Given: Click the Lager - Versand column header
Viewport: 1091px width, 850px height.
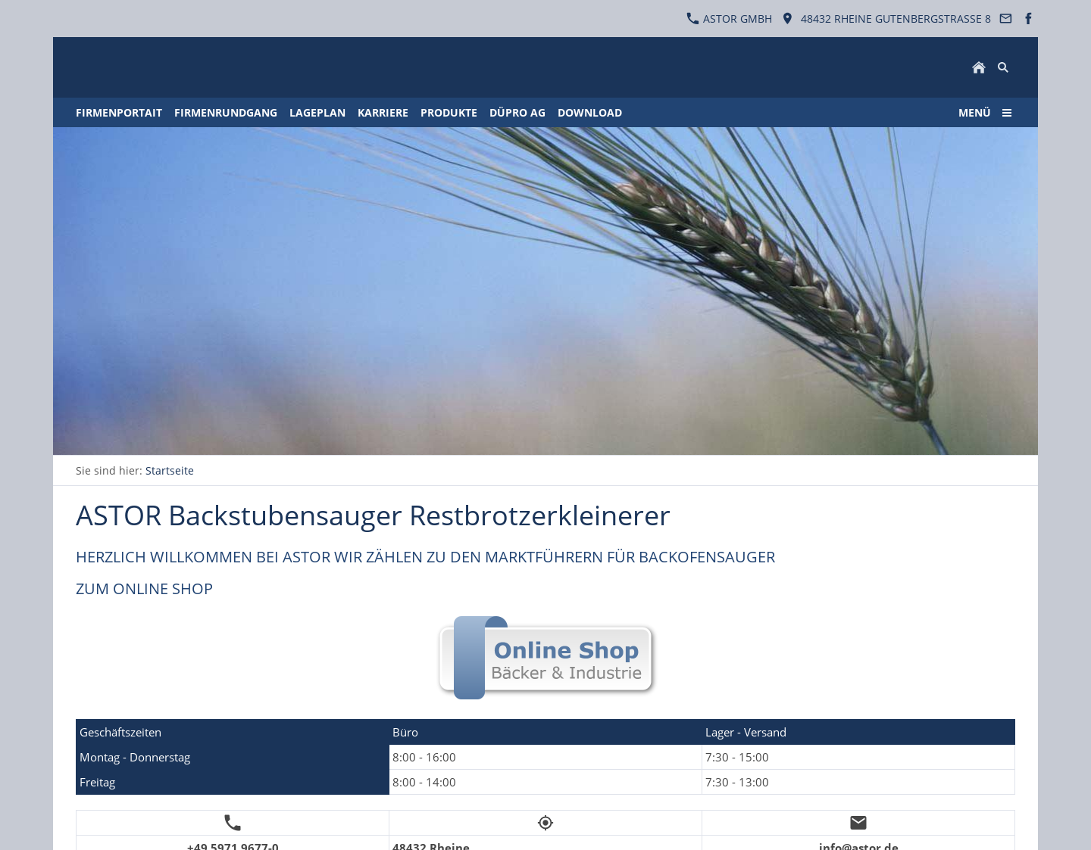Looking at the screenshot, I should click(858, 732).
